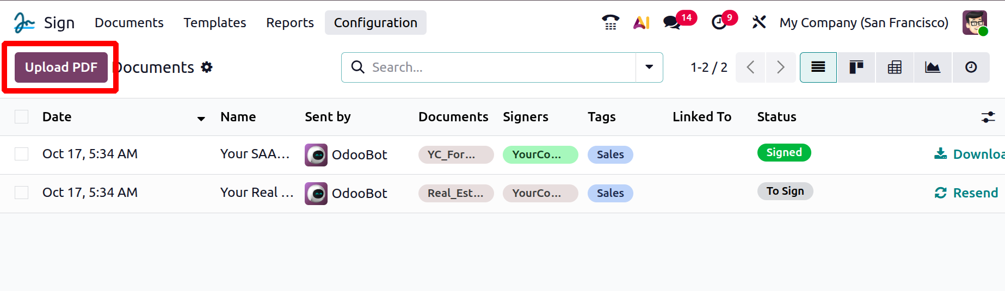Toggle the select-all header checkbox
1005x291 pixels.
22,117
